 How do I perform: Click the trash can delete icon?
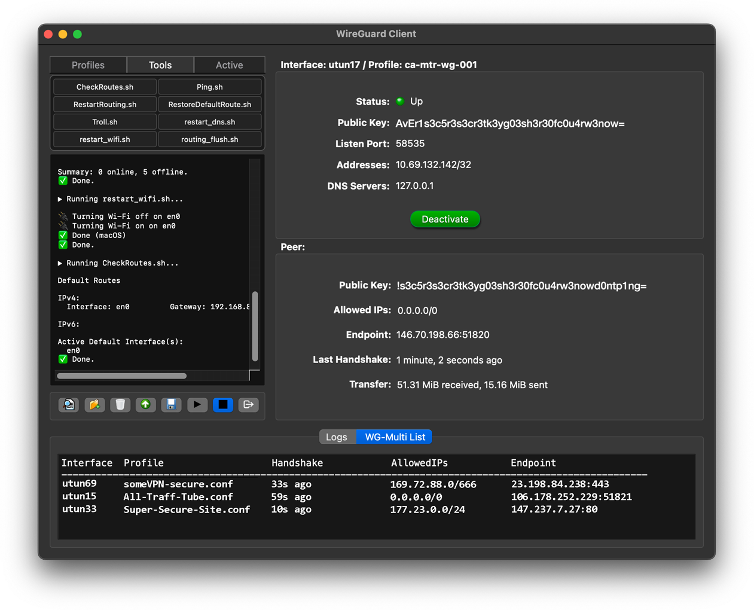click(120, 405)
